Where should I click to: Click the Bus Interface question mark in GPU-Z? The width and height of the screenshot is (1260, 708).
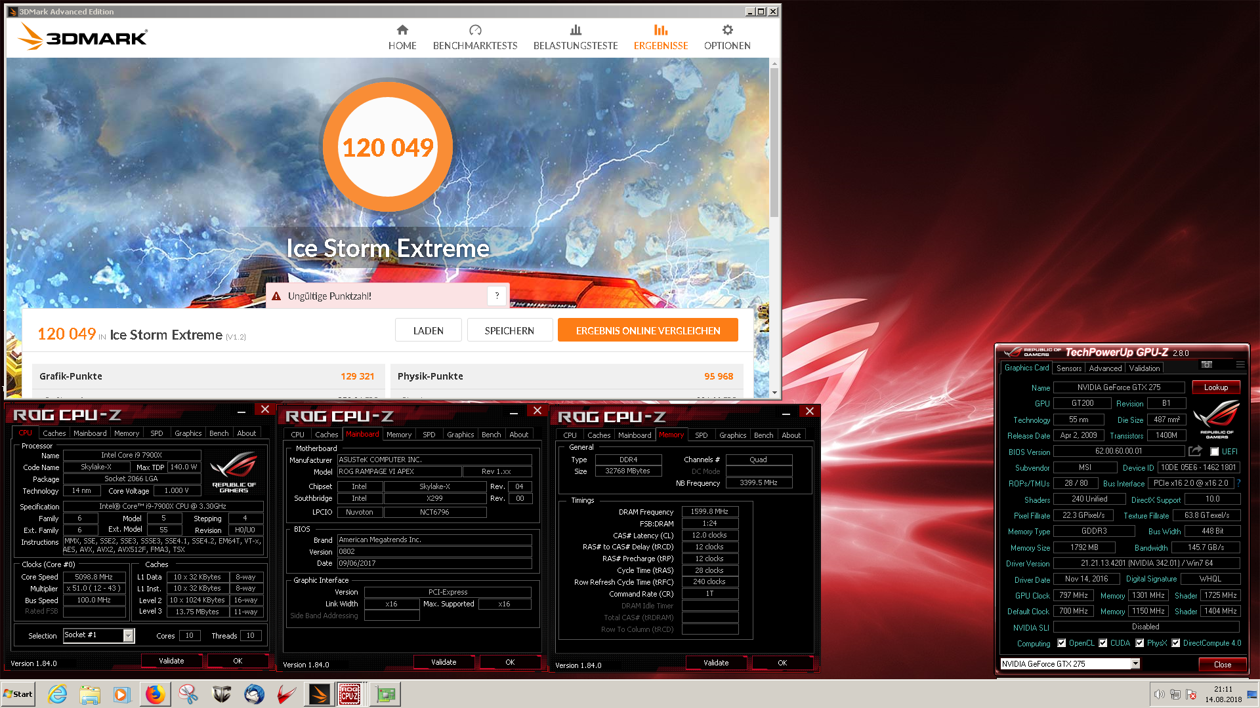pos(1238,483)
